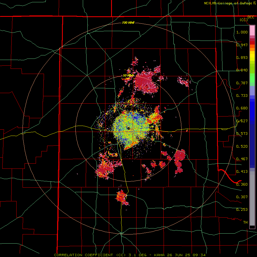This screenshot has height=257, width=257.
Task: Click the 0.947 legend value
Action: coord(242,45)
